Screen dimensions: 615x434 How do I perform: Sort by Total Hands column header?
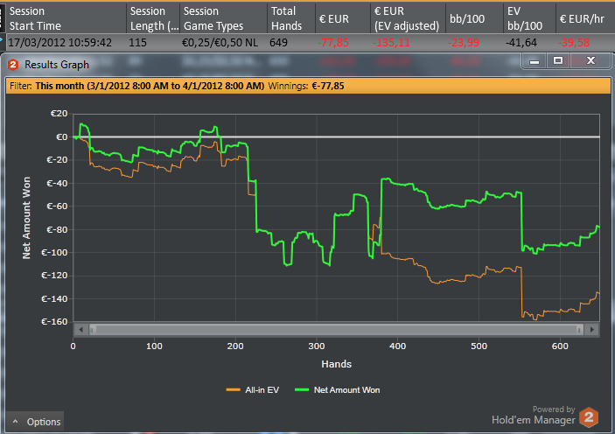pos(291,18)
